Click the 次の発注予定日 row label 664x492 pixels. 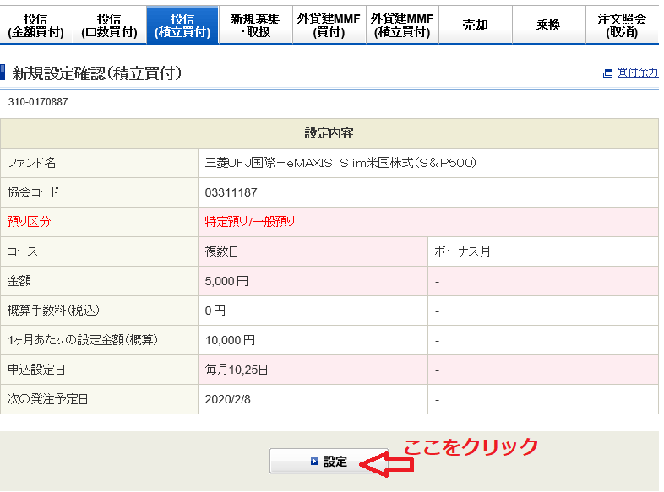[x=47, y=399]
